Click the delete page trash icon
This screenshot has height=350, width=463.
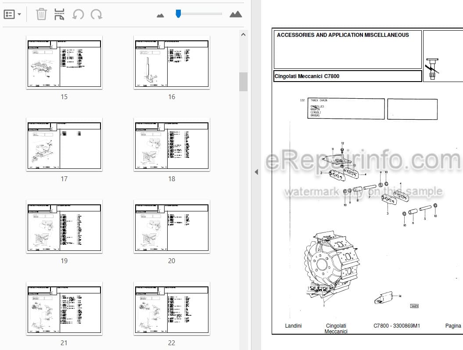tap(41, 14)
